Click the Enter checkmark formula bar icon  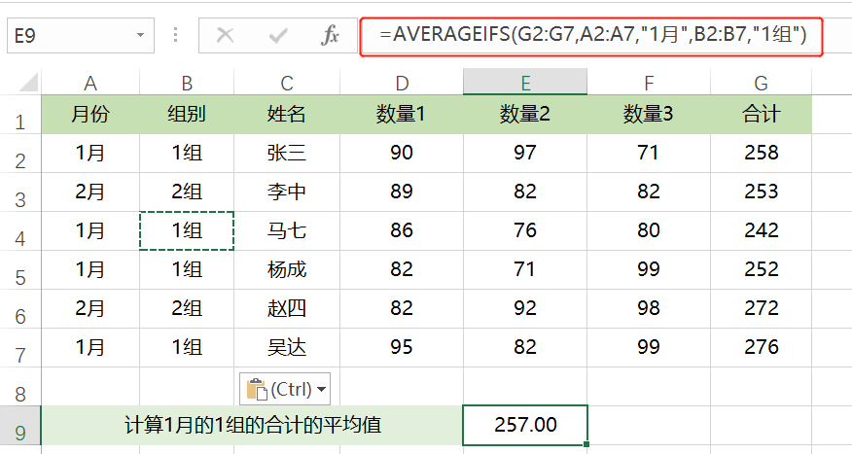(279, 36)
